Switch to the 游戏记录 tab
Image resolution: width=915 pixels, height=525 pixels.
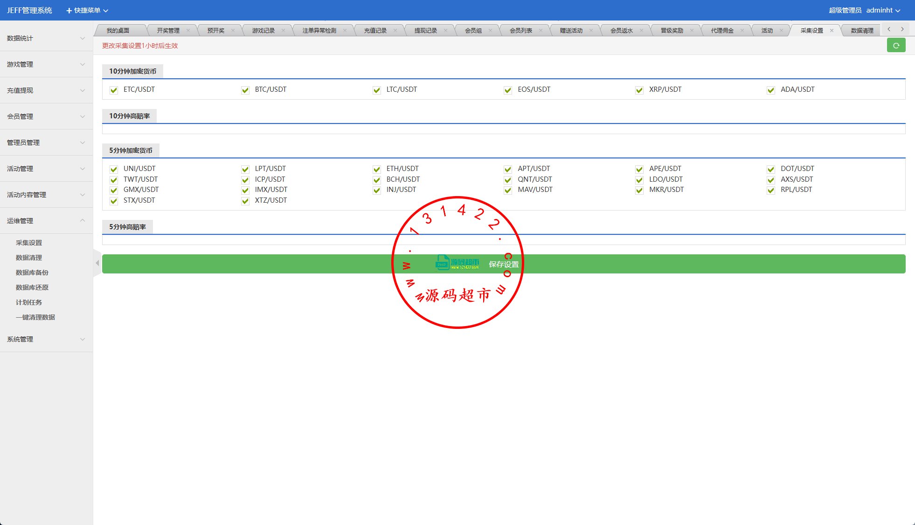[263, 31]
